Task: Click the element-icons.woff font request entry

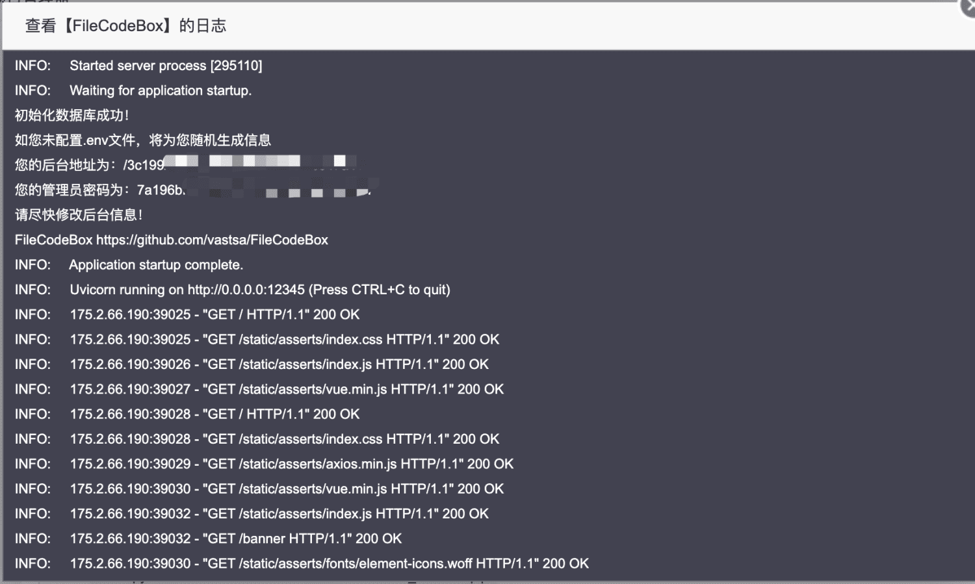Action: (330, 564)
